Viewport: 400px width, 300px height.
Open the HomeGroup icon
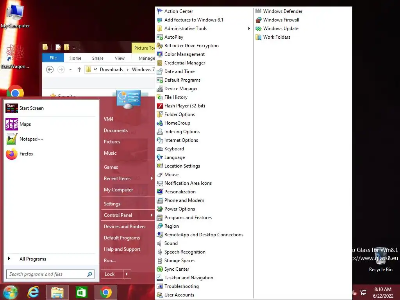[x=160, y=123]
